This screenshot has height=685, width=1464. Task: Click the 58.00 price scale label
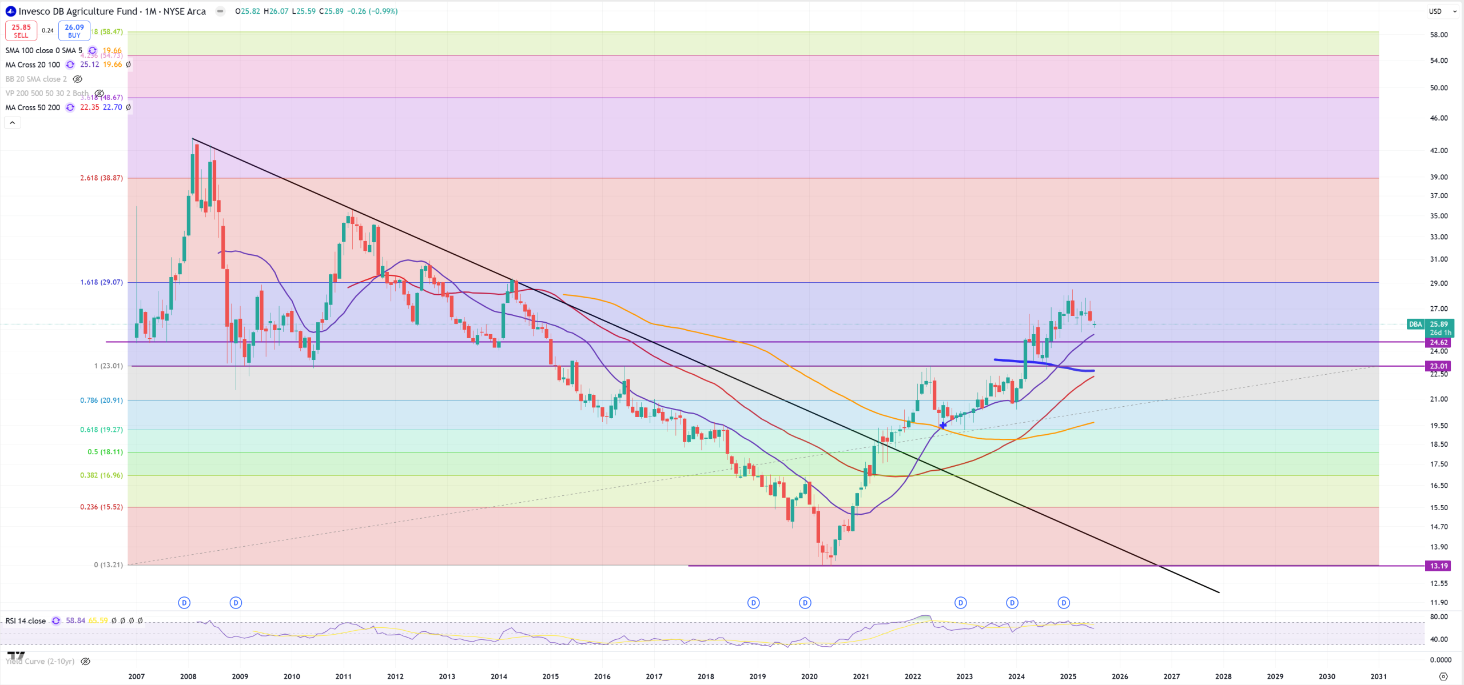(x=1439, y=35)
